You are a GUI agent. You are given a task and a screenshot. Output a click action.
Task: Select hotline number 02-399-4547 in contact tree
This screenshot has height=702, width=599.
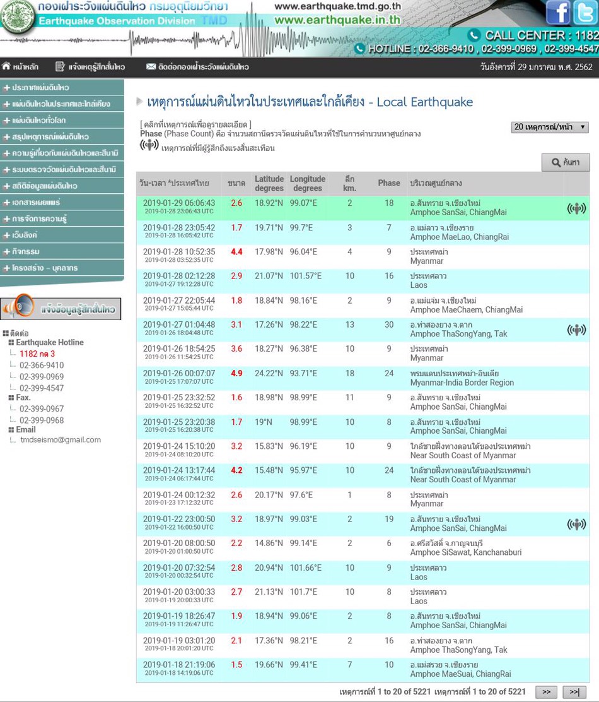click(x=42, y=388)
